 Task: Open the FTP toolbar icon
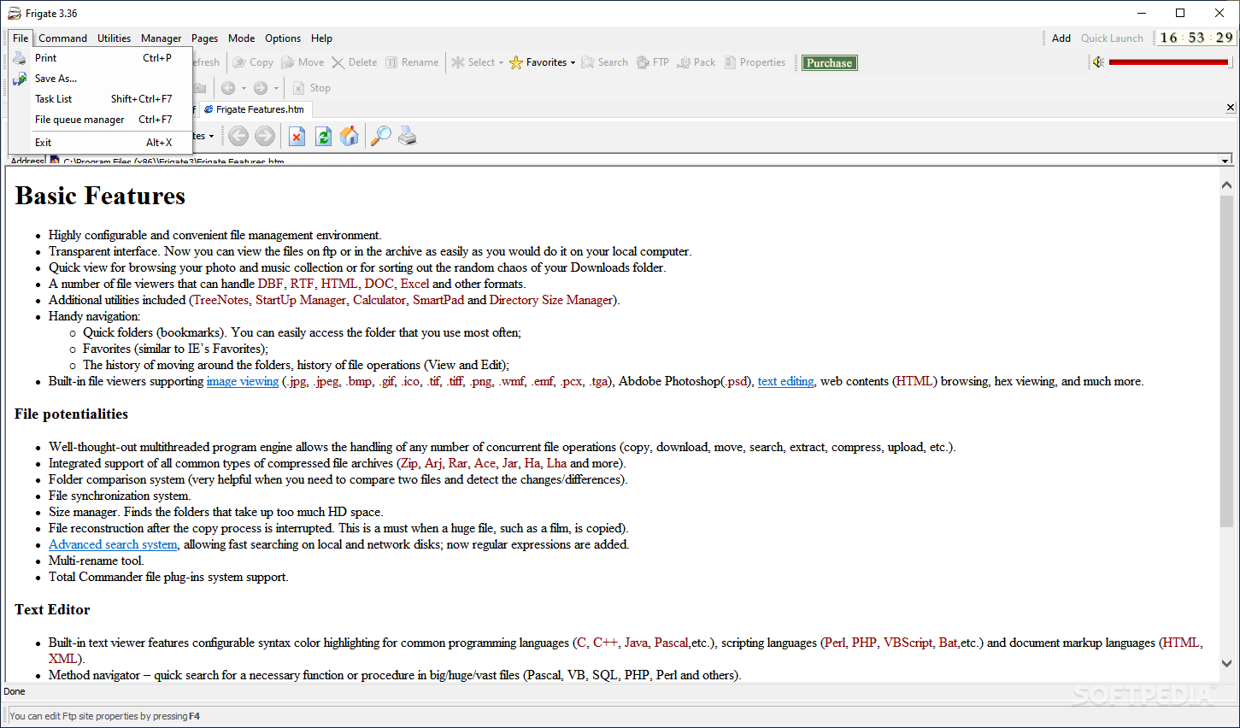[643, 62]
